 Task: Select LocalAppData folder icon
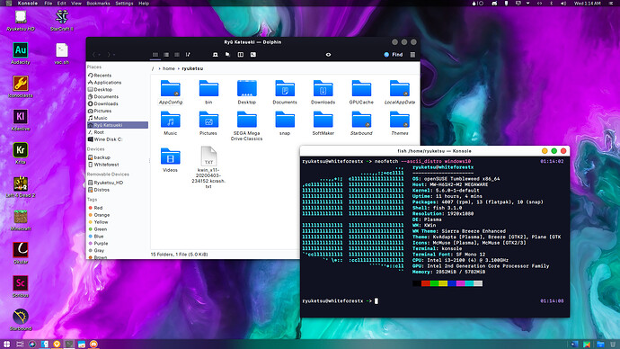point(399,88)
